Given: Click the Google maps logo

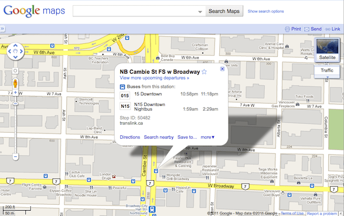Looking at the screenshot, I should pos(34,11).
